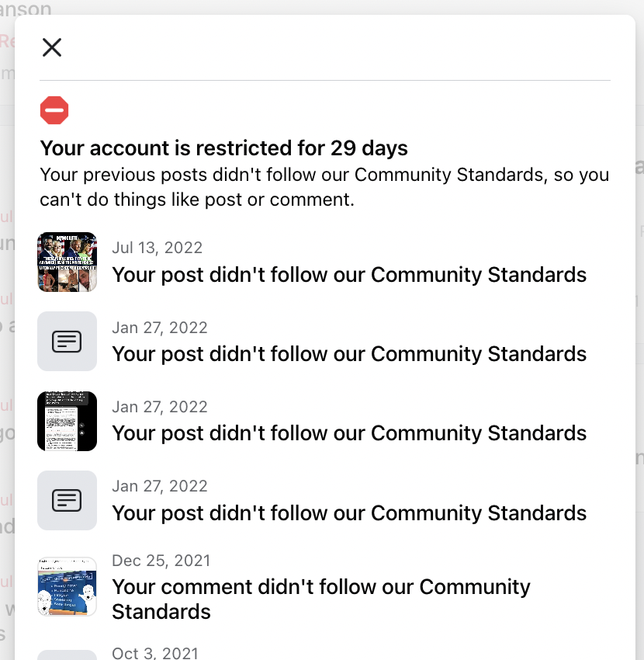Open the Jul 13, 2022 violation message
The width and height of the screenshot is (644, 660).
[x=349, y=274]
